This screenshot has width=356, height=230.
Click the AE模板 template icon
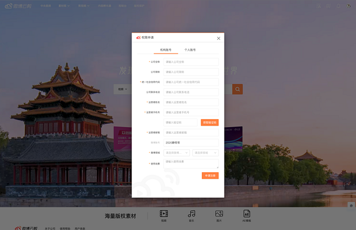[247, 214]
